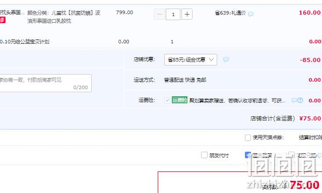Increase item quantity with plus button
322x193 pixels.
tap(187, 15)
